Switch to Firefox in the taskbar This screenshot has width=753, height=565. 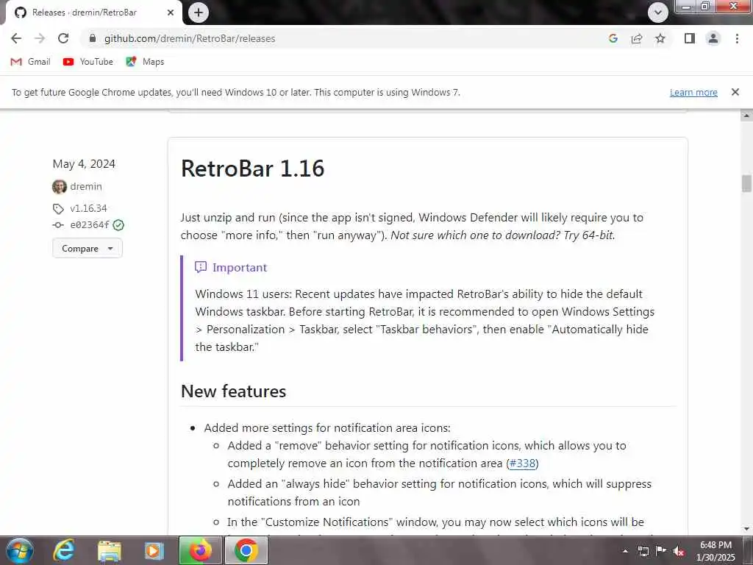(x=200, y=550)
